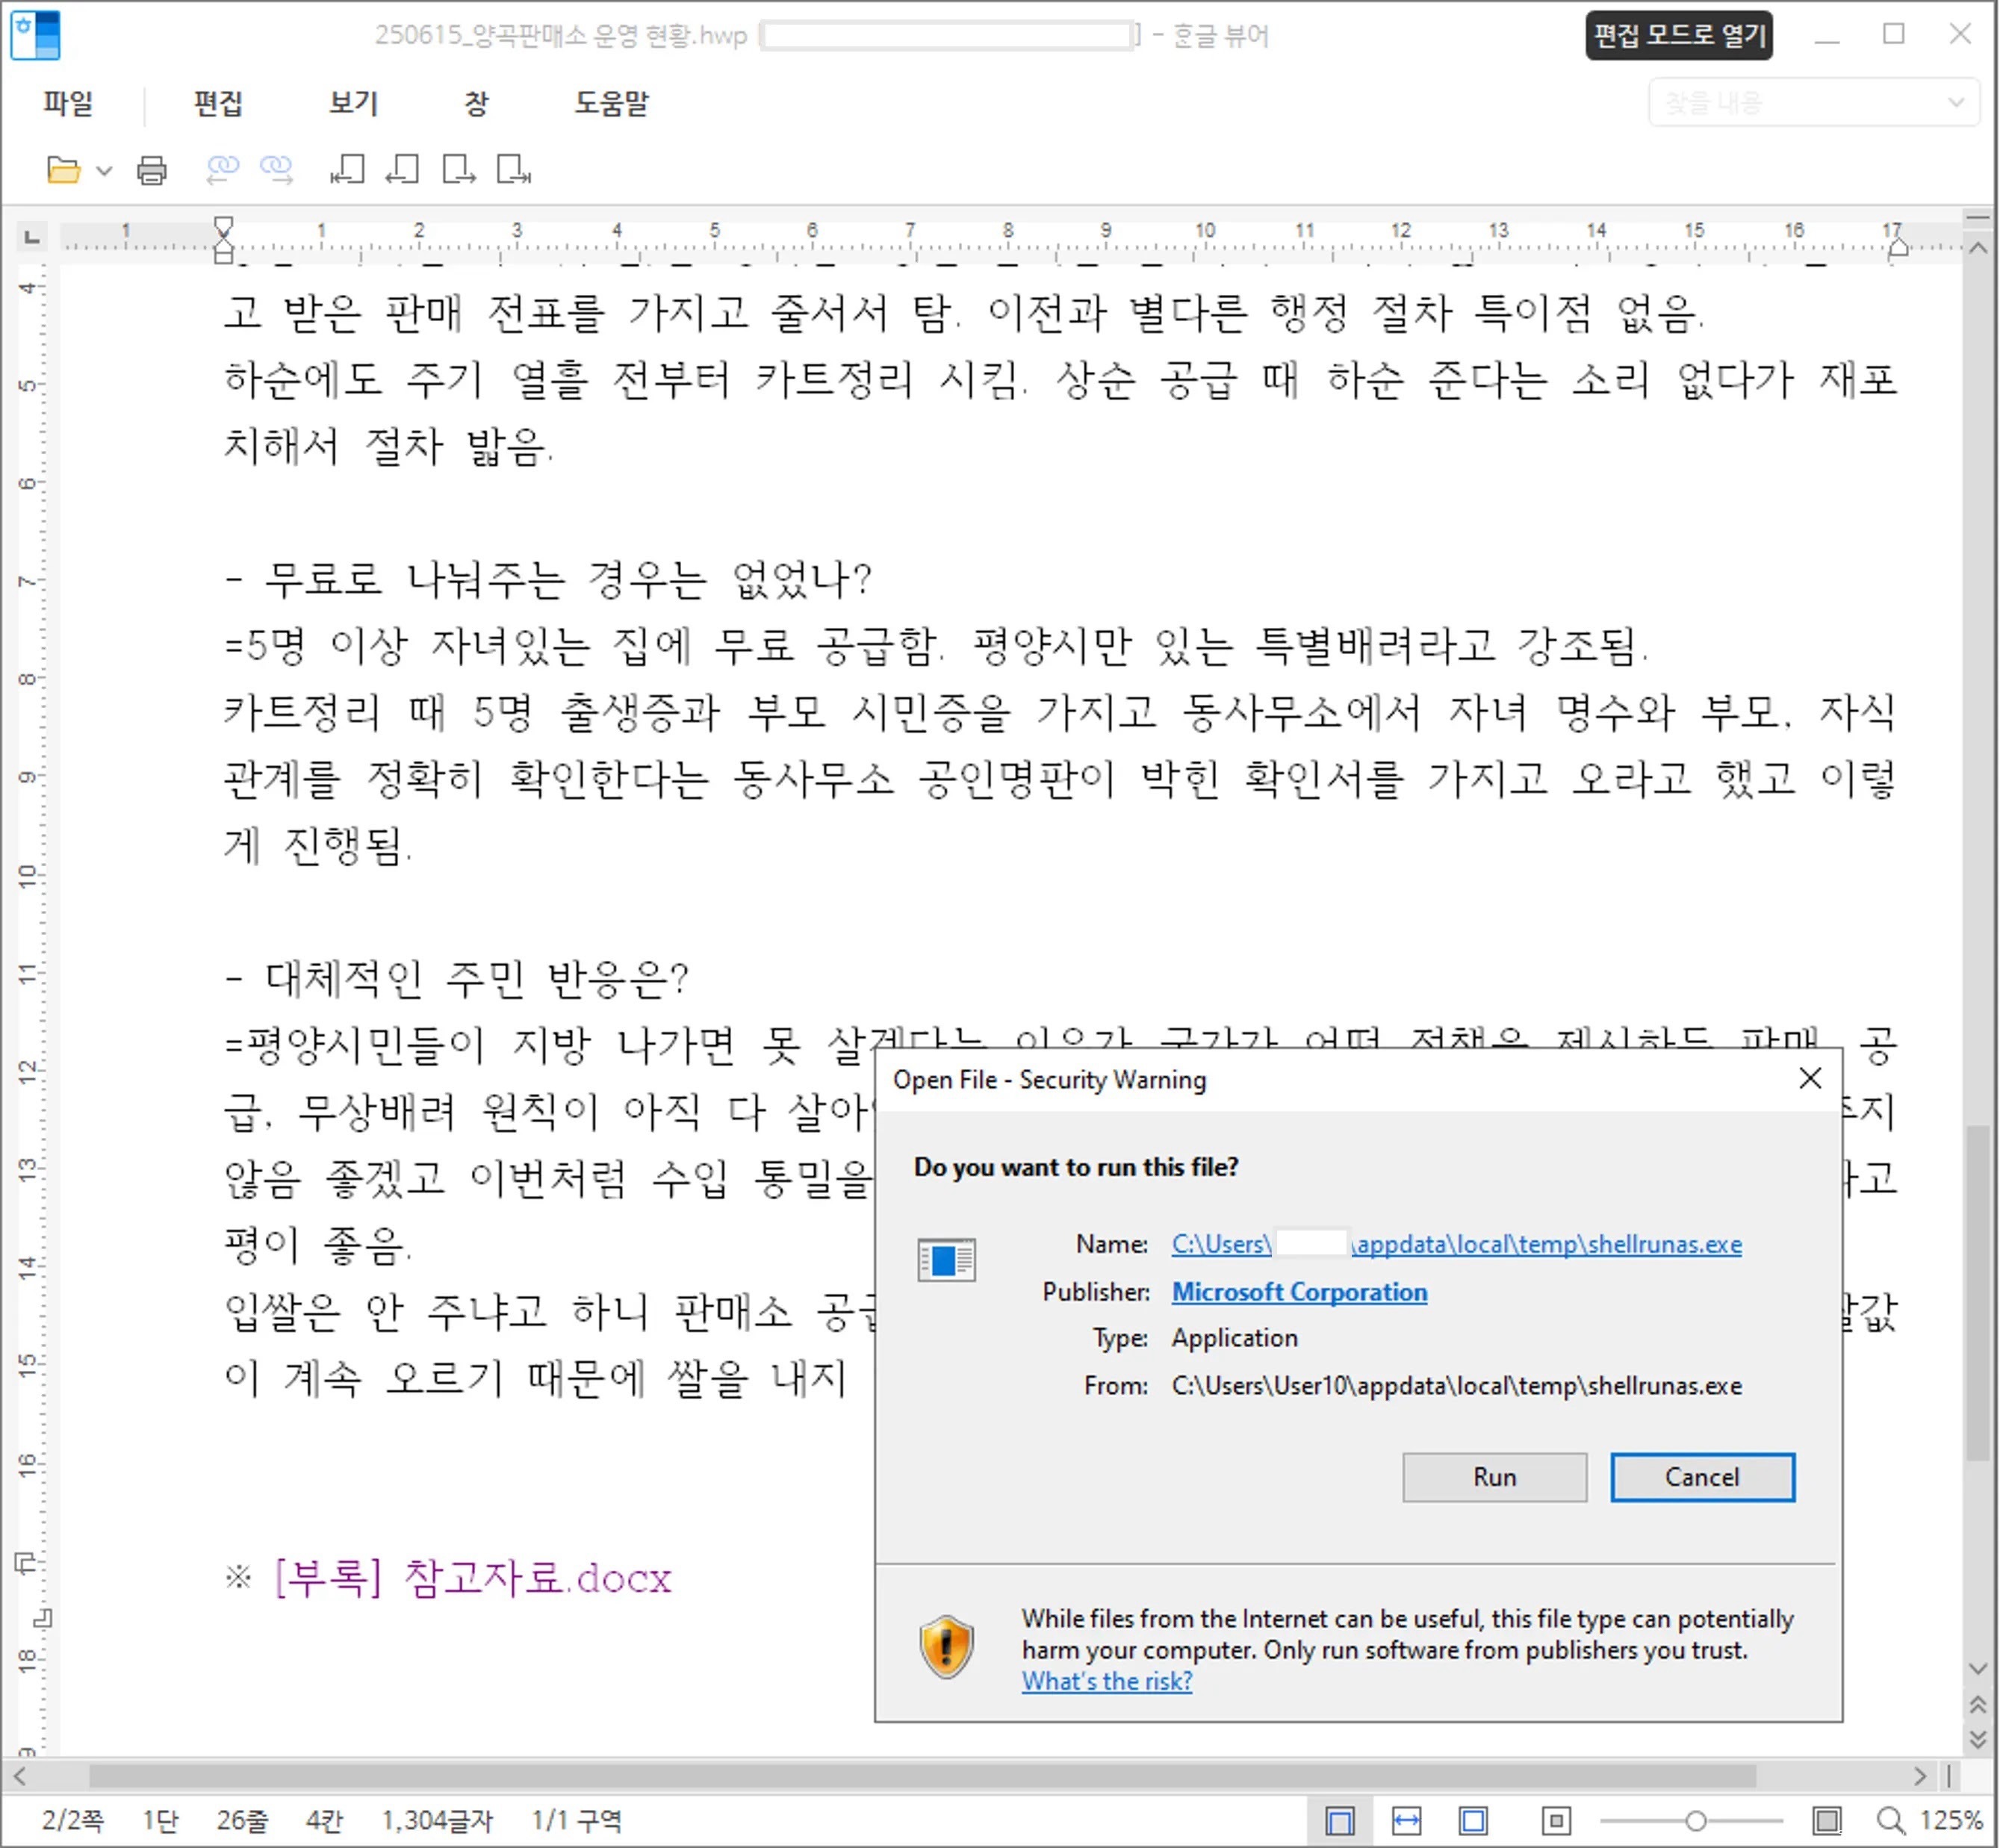The height and width of the screenshot is (1848, 2000).
Task: Adjust the zoom slider handle
Action: point(1695,1821)
